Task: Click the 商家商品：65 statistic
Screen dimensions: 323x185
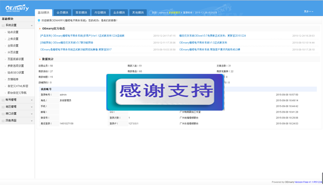Action: click(135, 71)
